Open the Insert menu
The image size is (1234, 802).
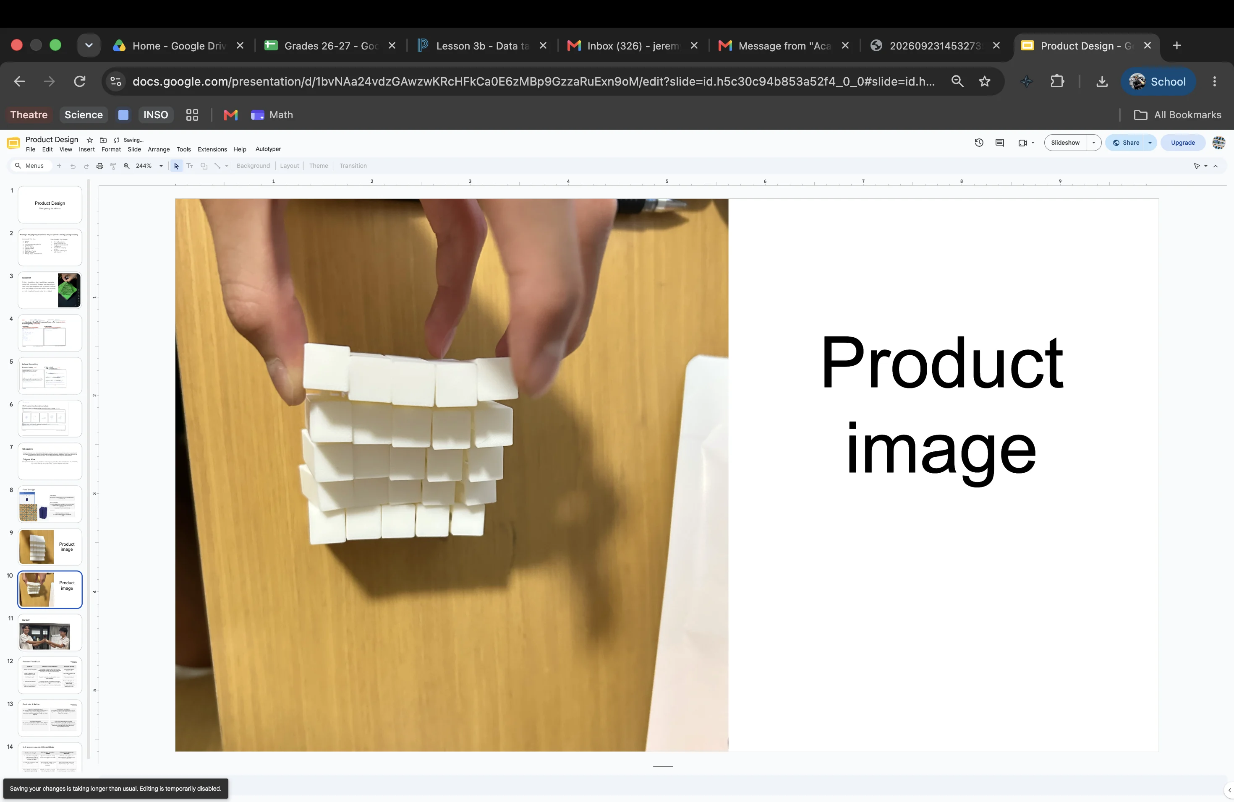pos(86,149)
